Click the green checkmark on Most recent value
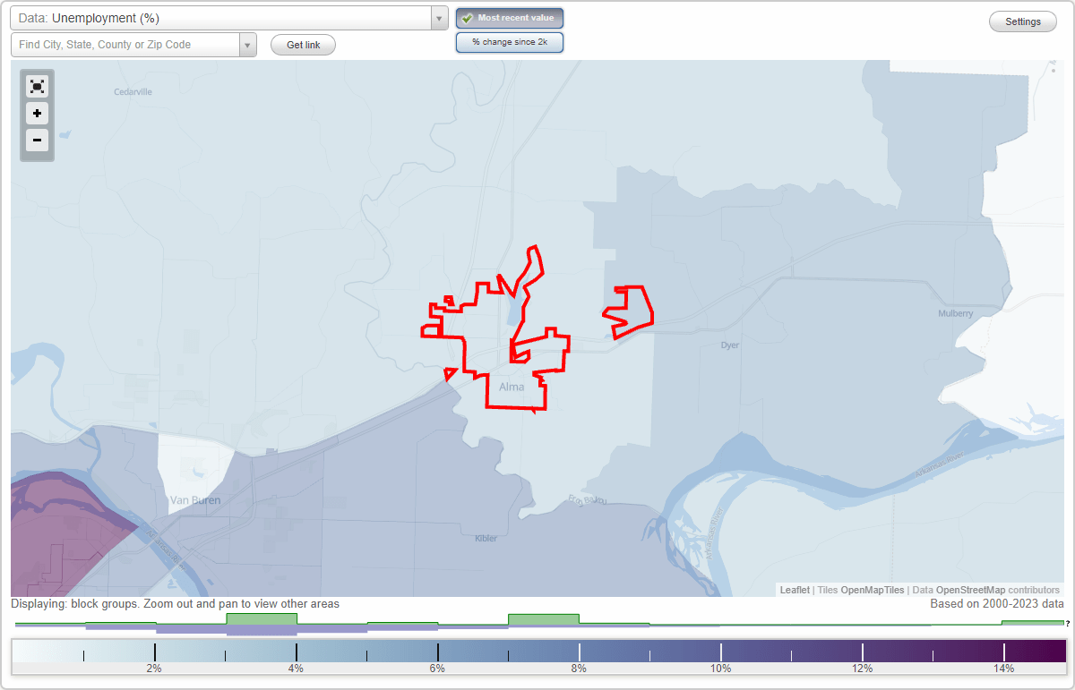Image resolution: width=1075 pixels, height=690 pixels. (467, 17)
